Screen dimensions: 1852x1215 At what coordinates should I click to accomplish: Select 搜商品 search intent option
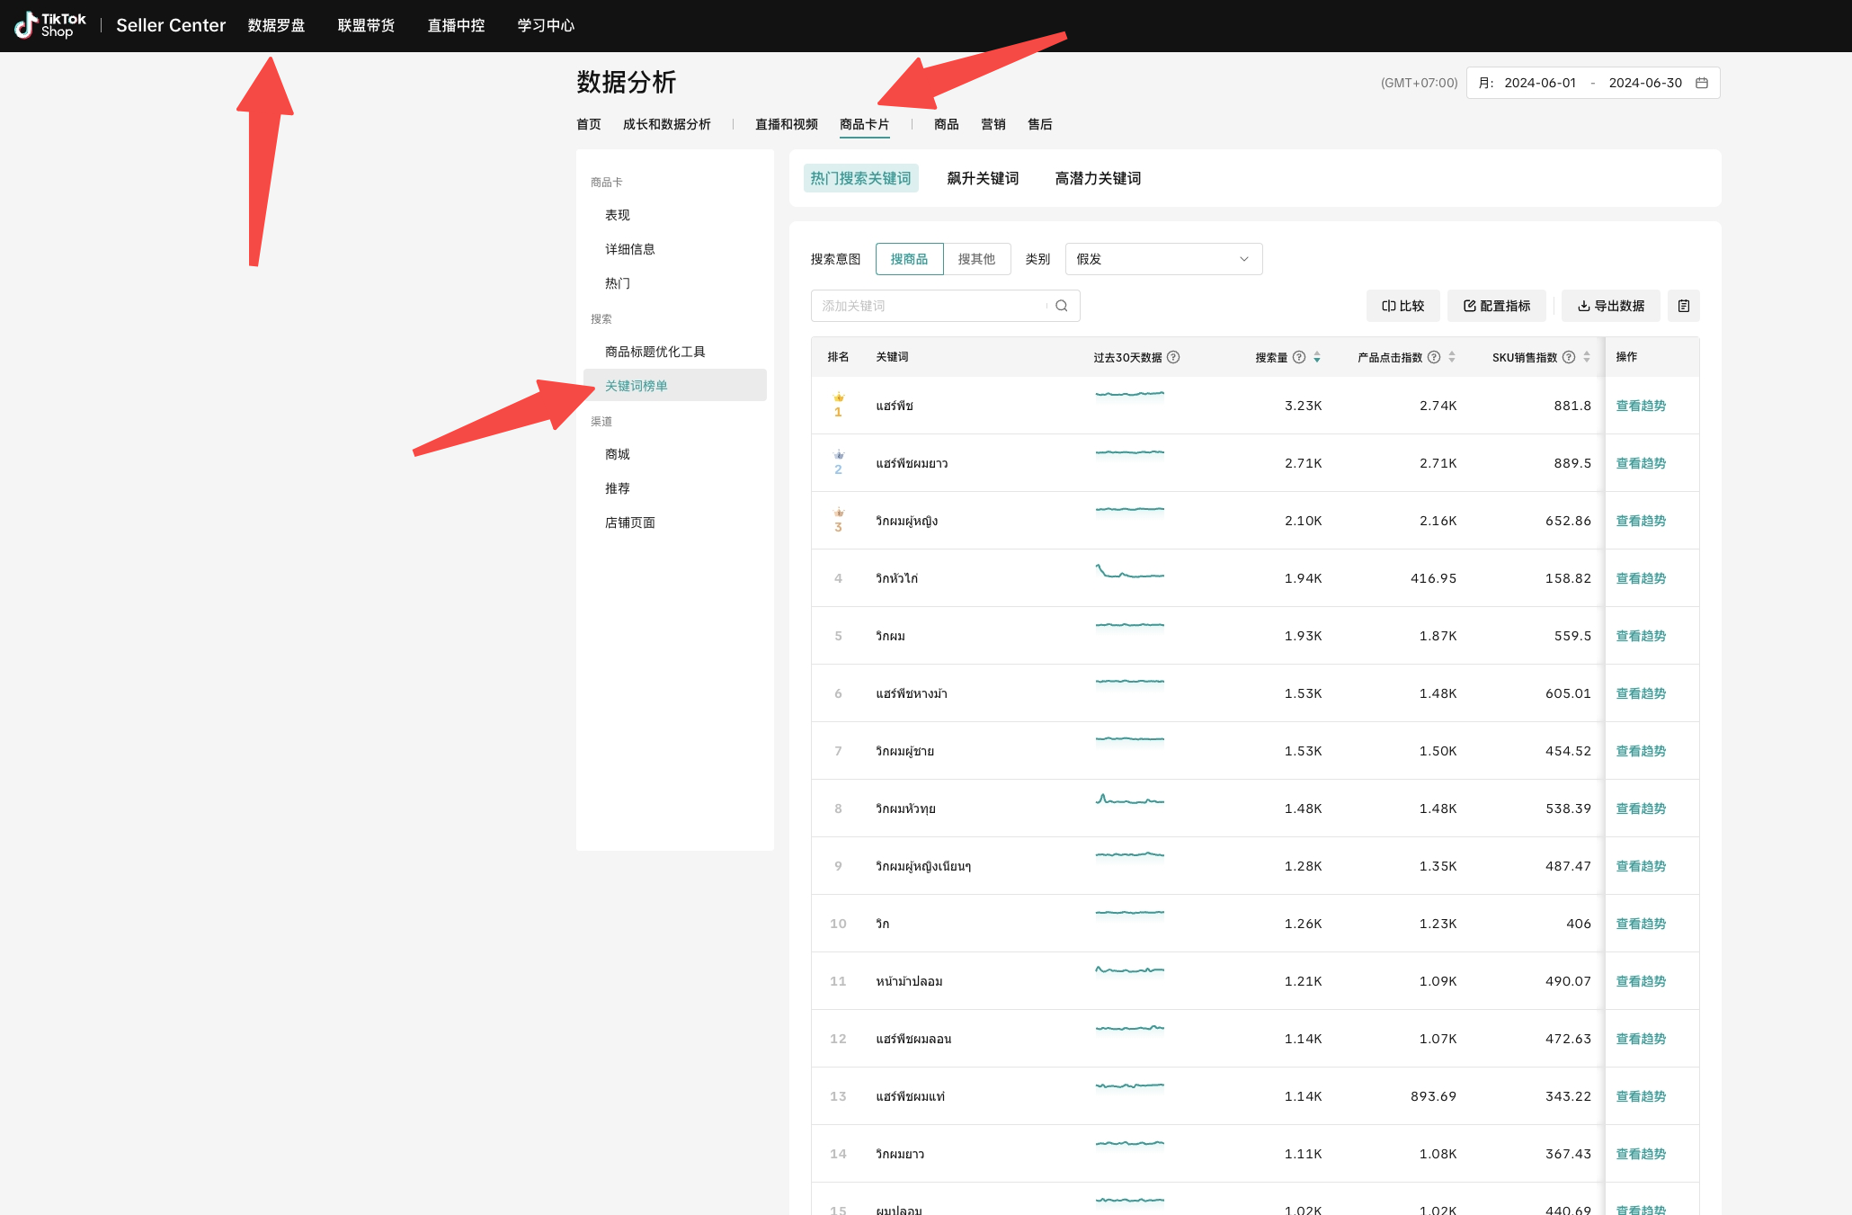tap(909, 259)
